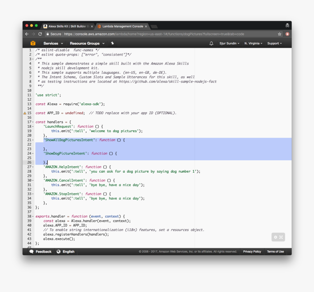Close the Lambda Management Console tab
This screenshot has height=292, width=314.
[146, 26]
